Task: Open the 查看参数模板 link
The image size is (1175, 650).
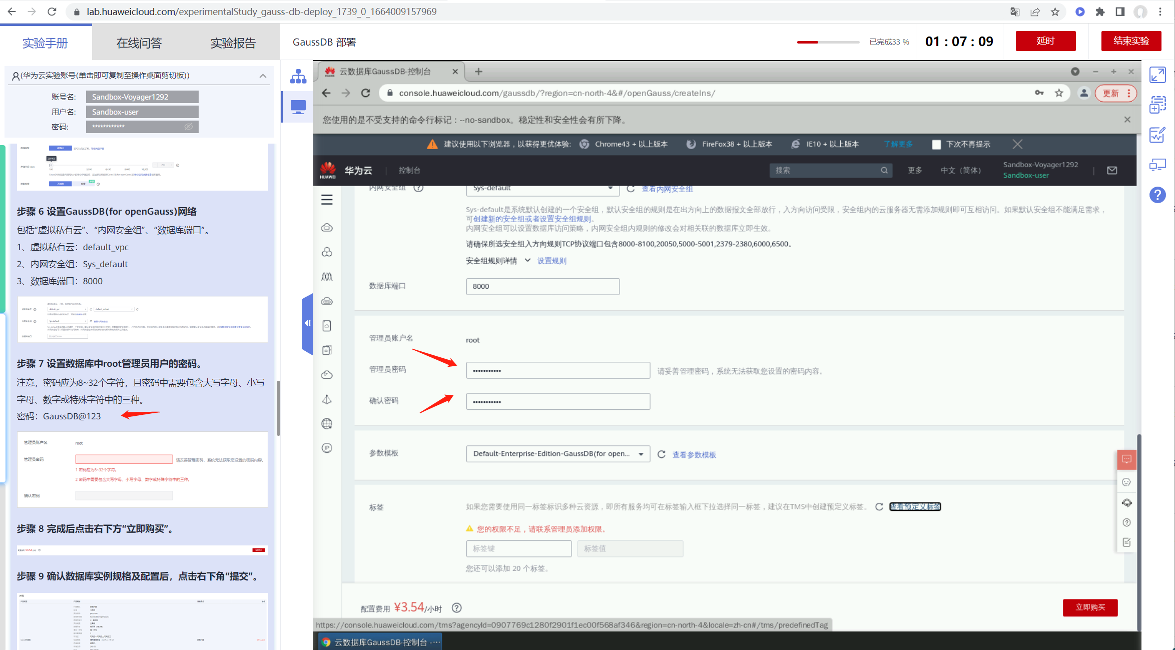Action: [x=694, y=454]
